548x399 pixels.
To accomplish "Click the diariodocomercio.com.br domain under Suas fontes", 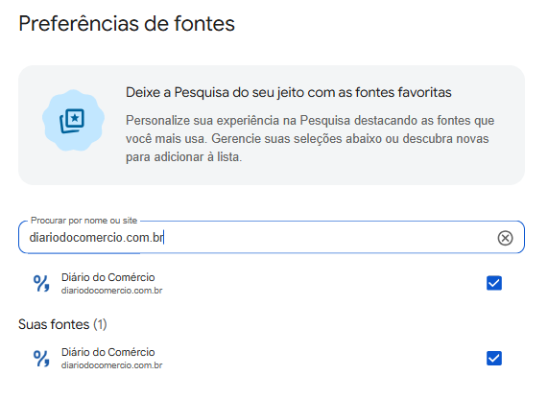I will (x=112, y=365).
